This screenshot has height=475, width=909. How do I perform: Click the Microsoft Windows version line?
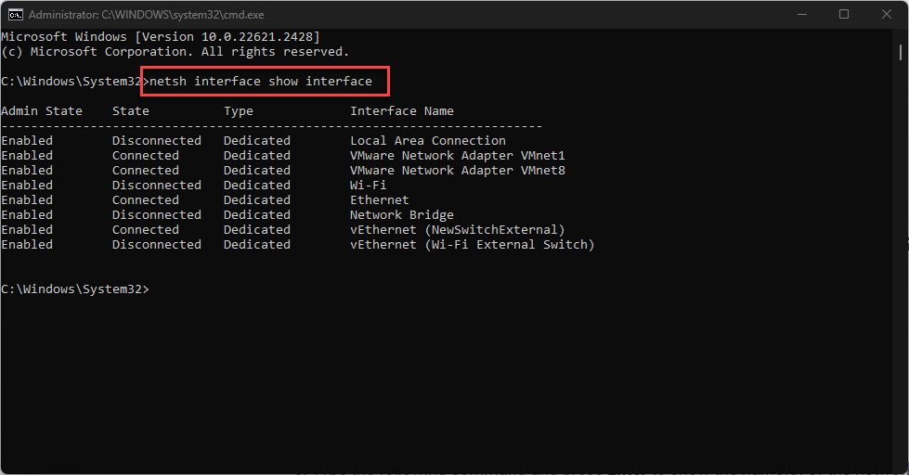click(x=160, y=37)
